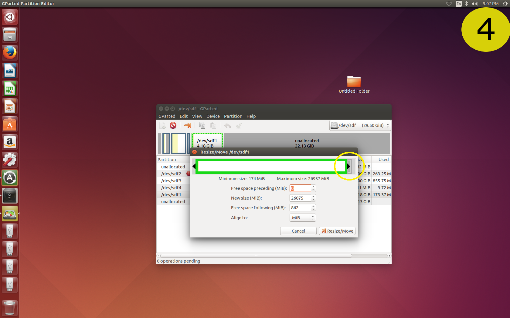Viewport: 510px width, 318px height.
Task: Close the Resize/Move /dev/sdf1 dialog
Action: pos(195,152)
